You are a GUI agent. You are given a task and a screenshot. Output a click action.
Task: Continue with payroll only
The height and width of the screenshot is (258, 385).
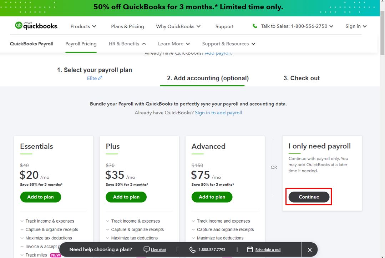[x=309, y=197]
